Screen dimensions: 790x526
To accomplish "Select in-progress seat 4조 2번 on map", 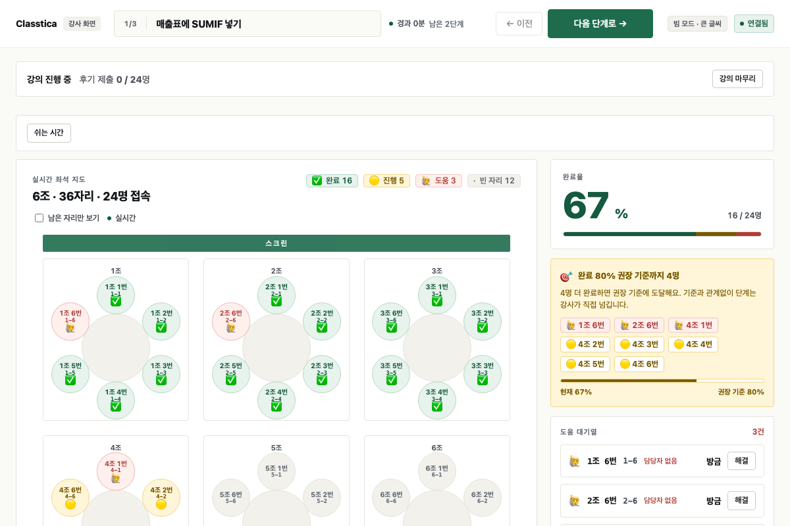I will (161, 498).
